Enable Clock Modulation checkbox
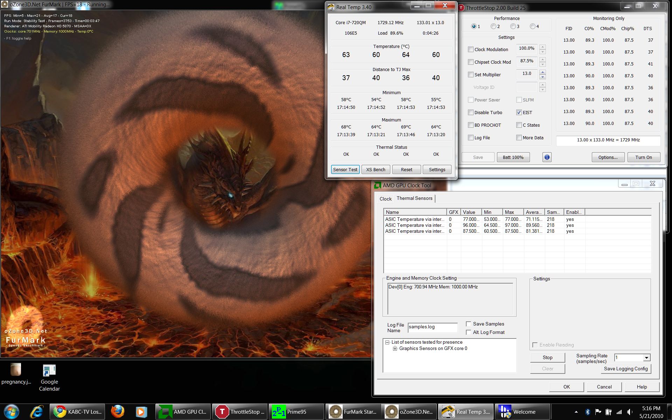The height and width of the screenshot is (420, 672). click(471, 49)
